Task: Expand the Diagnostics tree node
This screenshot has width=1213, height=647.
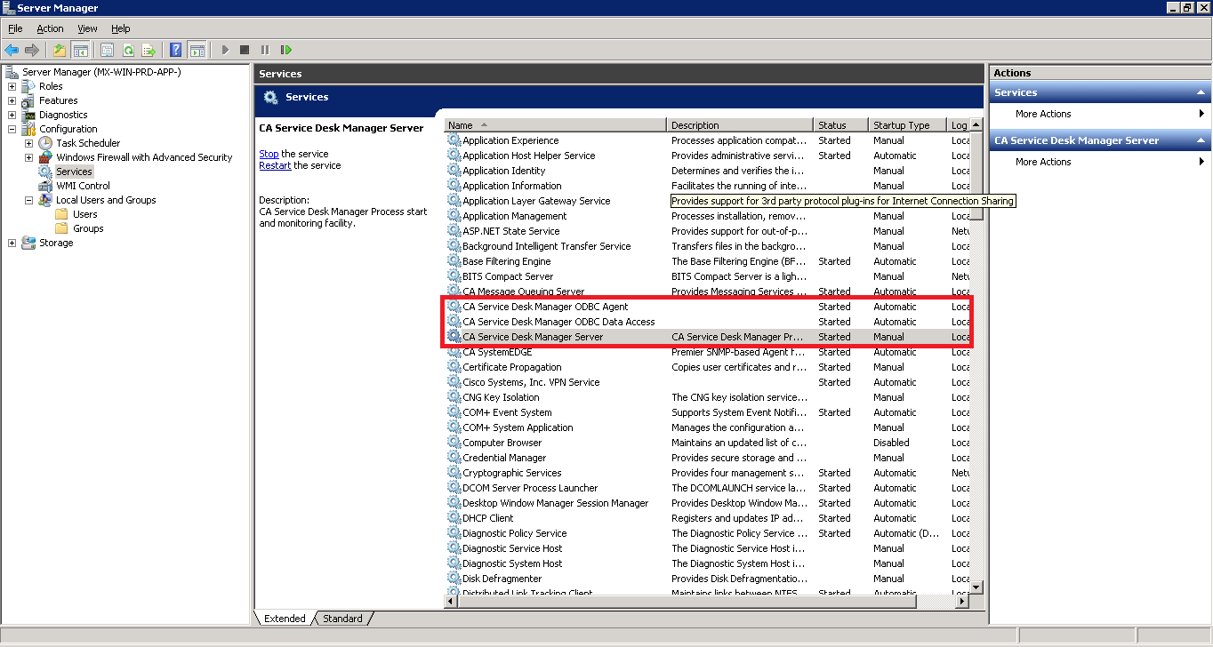Action: click(12, 115)
